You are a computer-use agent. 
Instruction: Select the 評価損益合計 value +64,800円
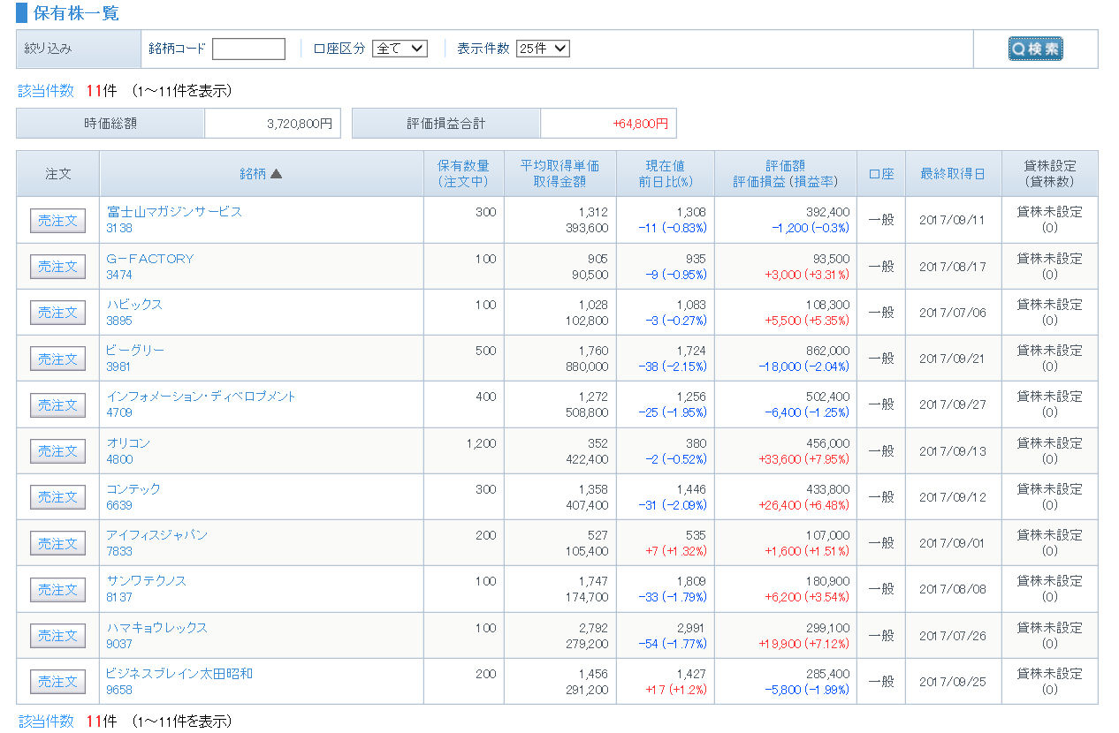(641, 125)
